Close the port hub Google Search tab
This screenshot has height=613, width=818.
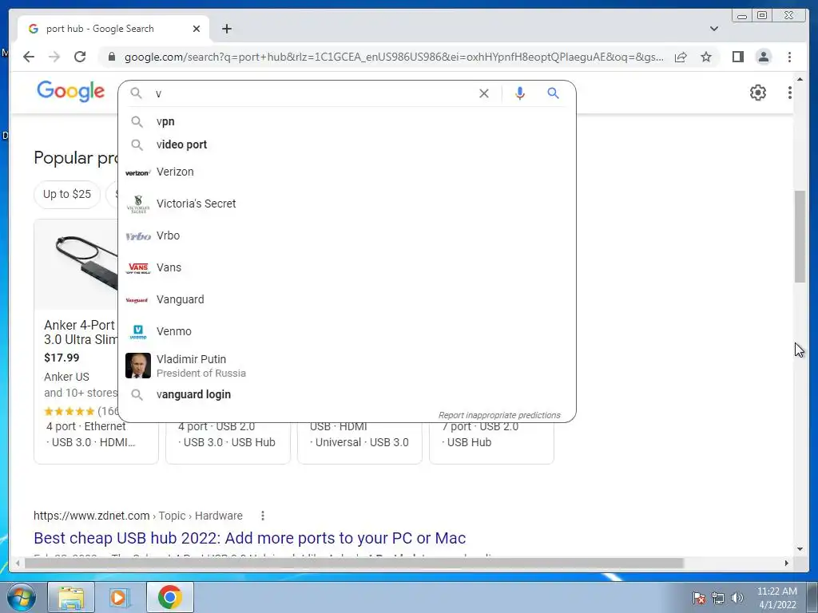[x=197, y=29]
